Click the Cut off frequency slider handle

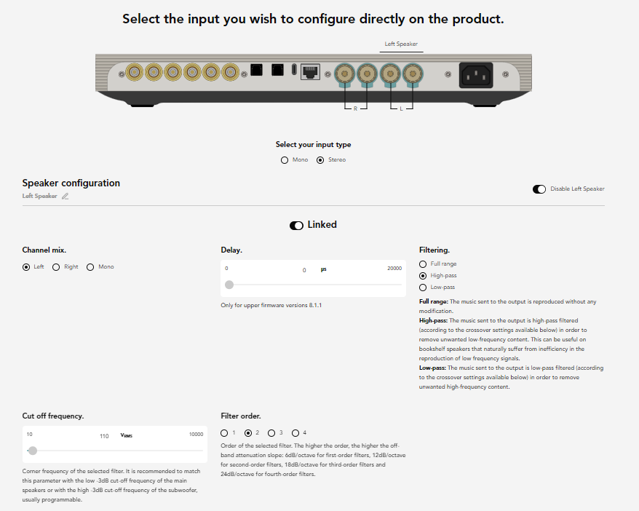pos(32,451)
